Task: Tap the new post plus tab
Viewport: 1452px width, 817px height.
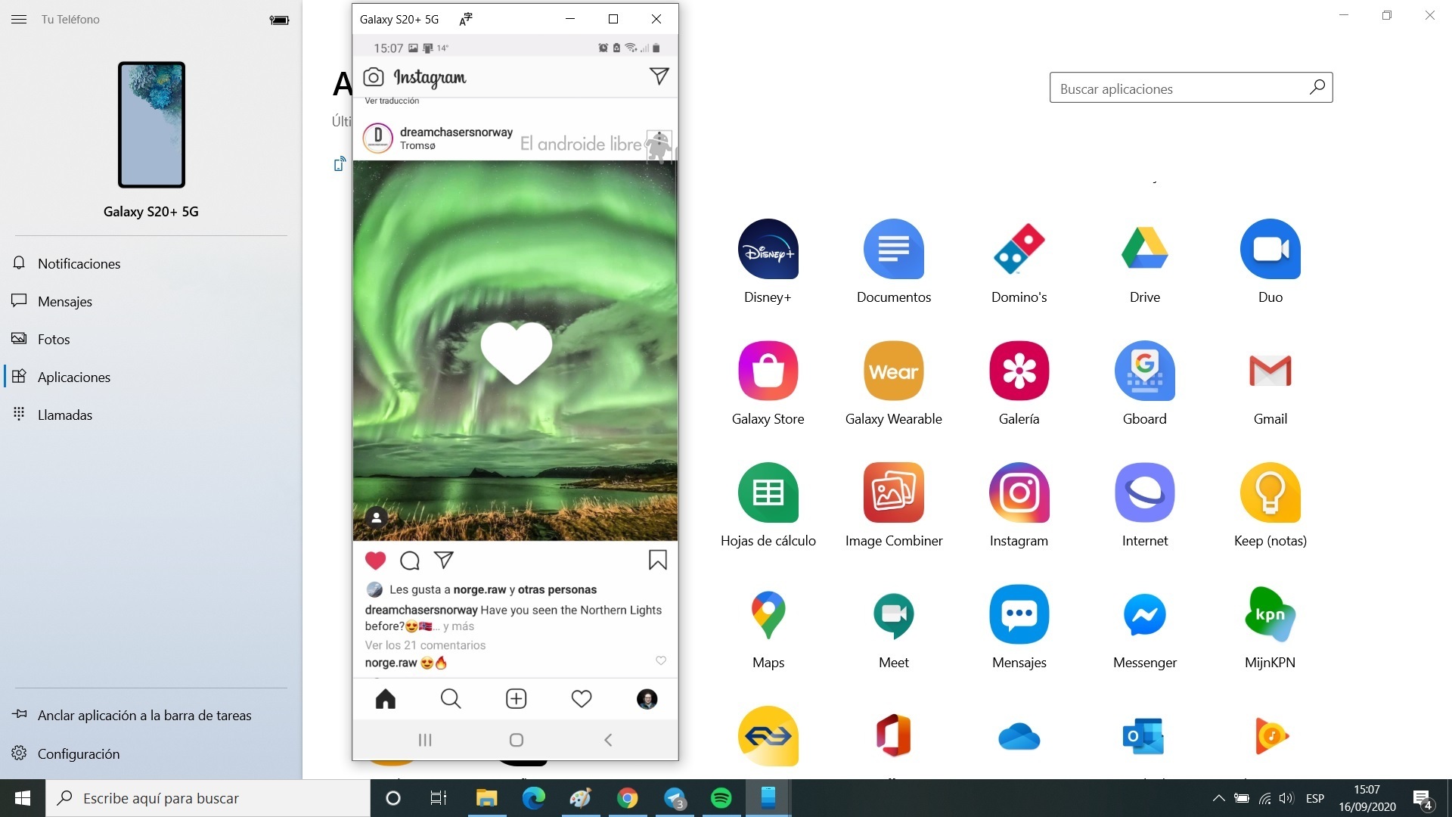Action: click(x=516, y=698)
